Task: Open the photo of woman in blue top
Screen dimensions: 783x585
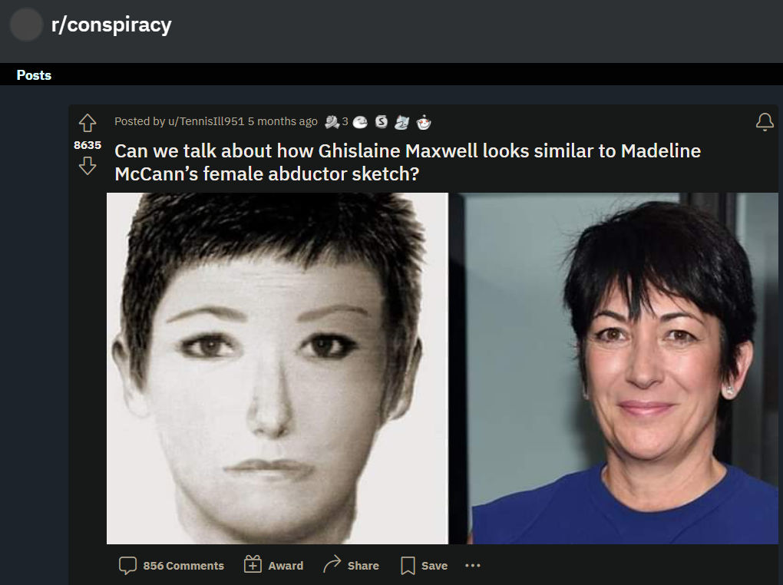Action: 613,369
